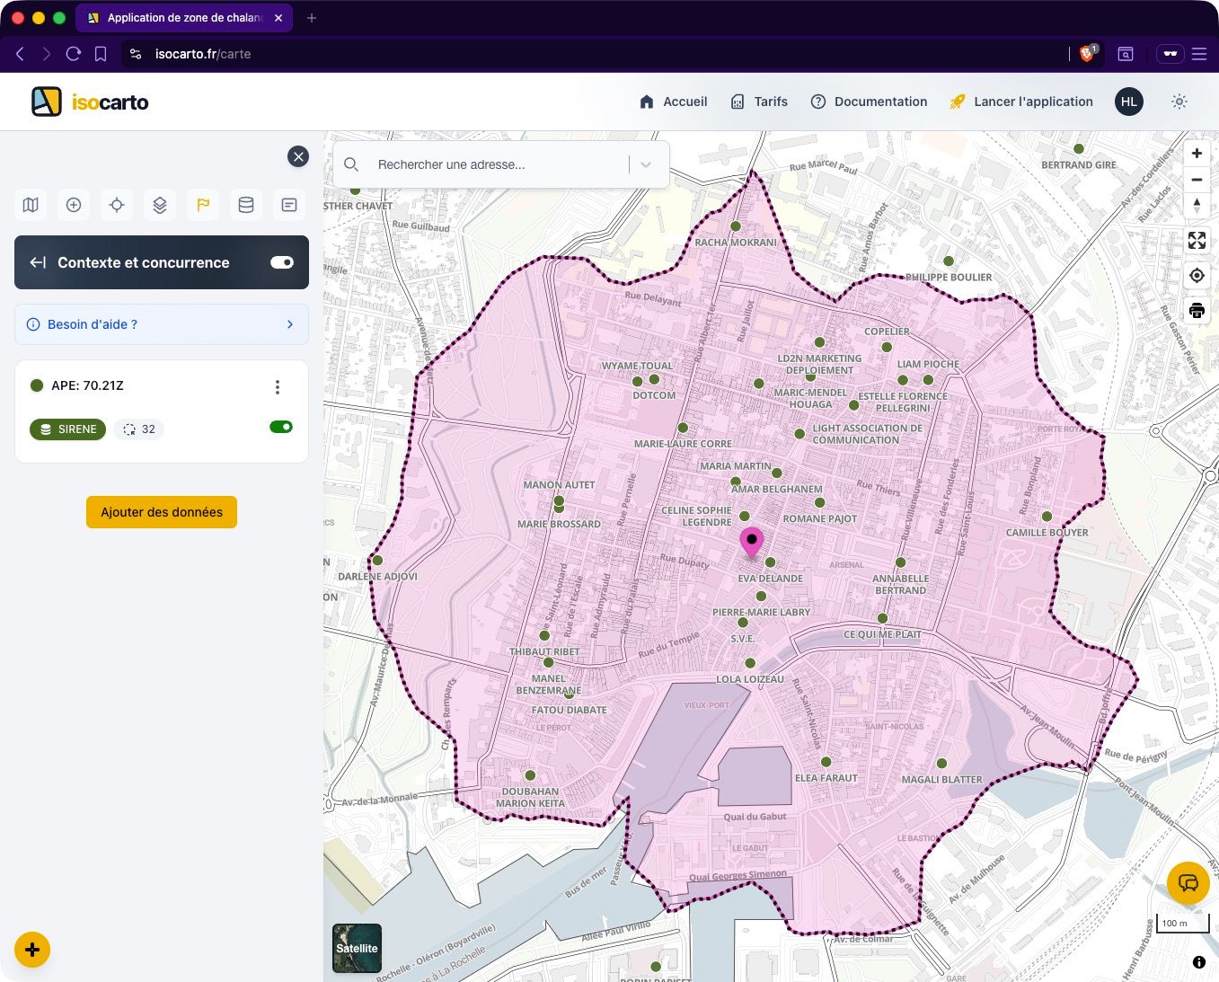Click the database icon in the sidebar toolbar
Screen dimensions: 1219x982
point(246,205)
